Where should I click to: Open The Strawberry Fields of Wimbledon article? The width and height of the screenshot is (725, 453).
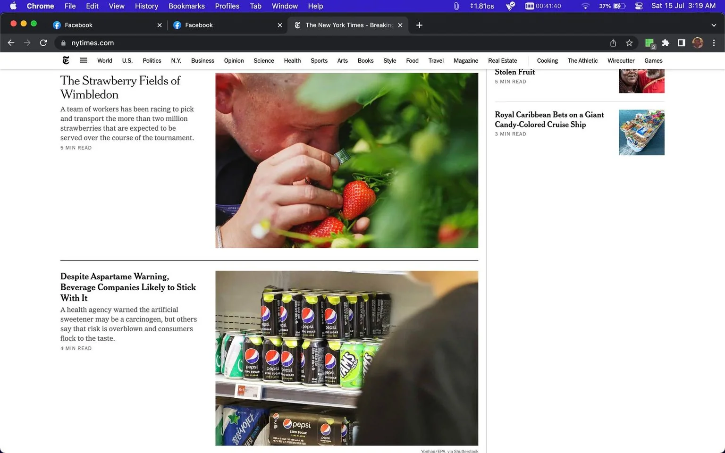(x=120, y=87)
